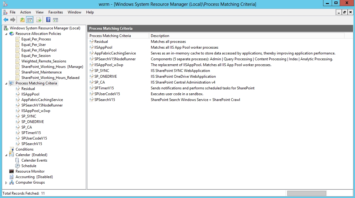Select SP_SYNC in tree

pos(29,116)
